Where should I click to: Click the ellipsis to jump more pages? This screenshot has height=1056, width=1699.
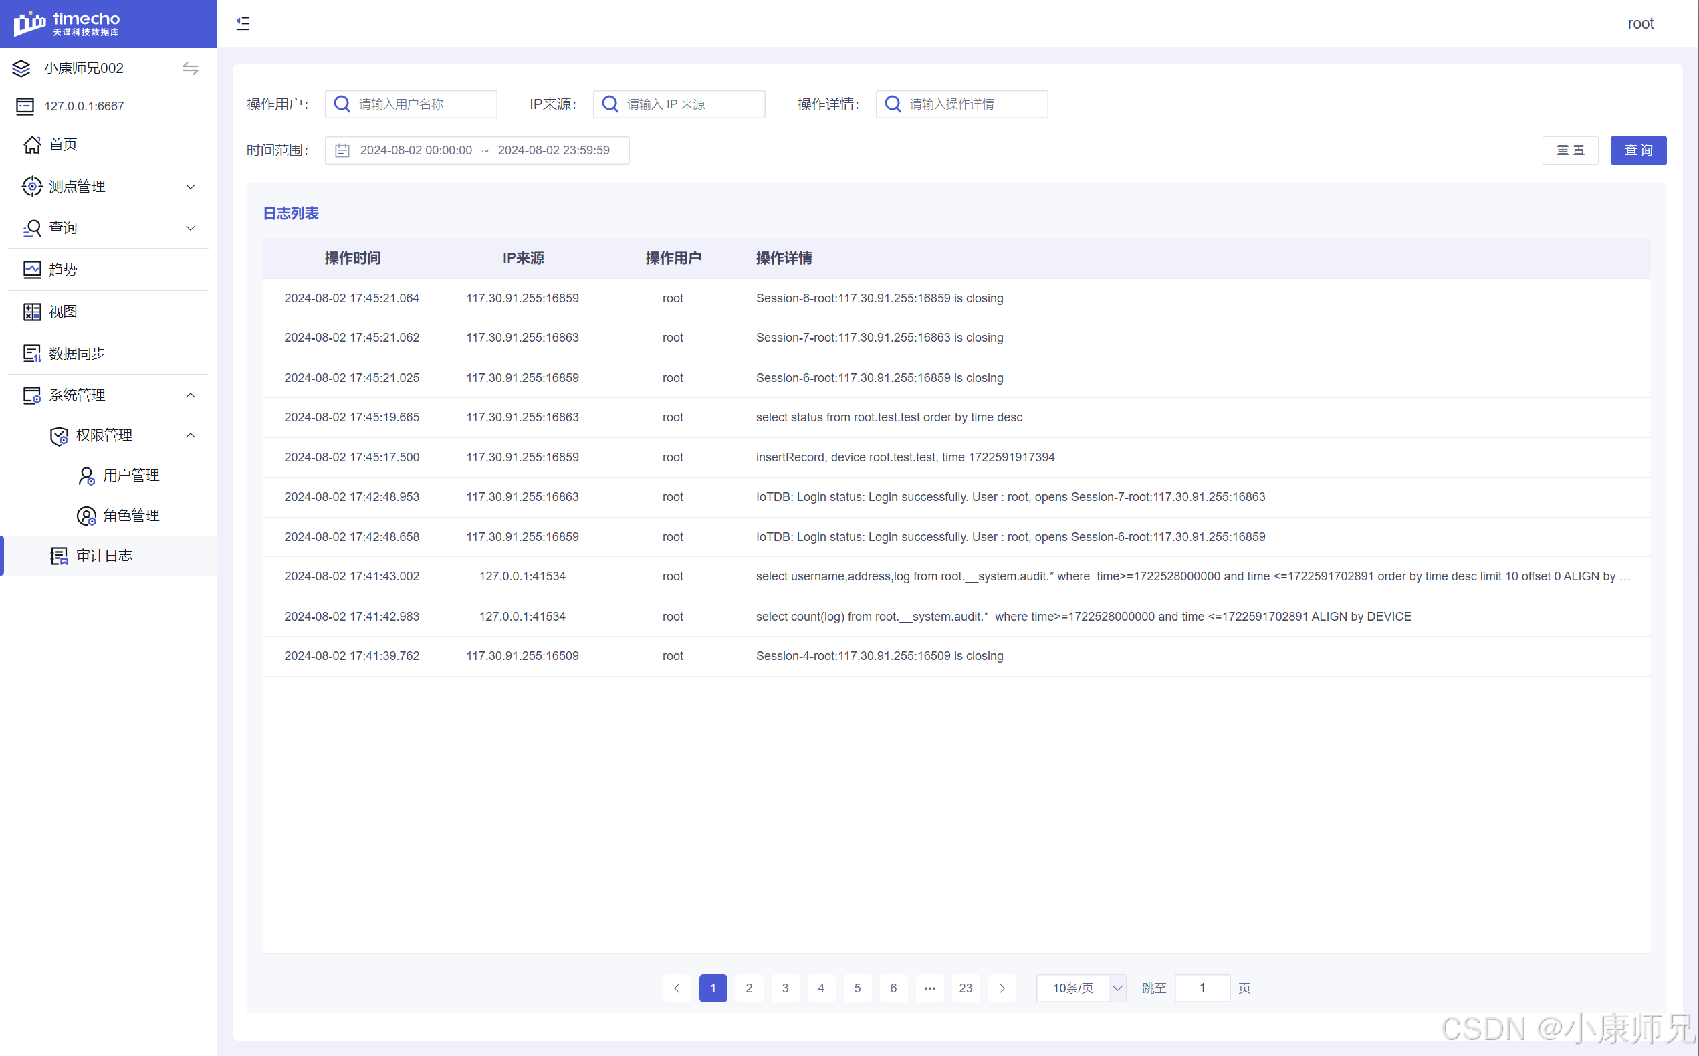coord(930,988)
